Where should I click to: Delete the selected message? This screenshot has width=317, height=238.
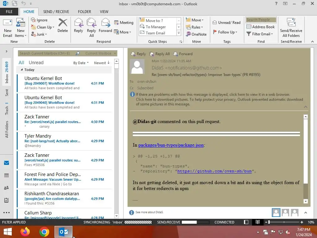tap(63, 25)
